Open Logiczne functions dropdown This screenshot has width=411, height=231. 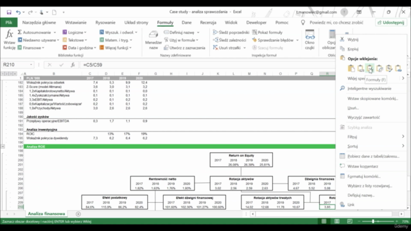click(74, 33)
